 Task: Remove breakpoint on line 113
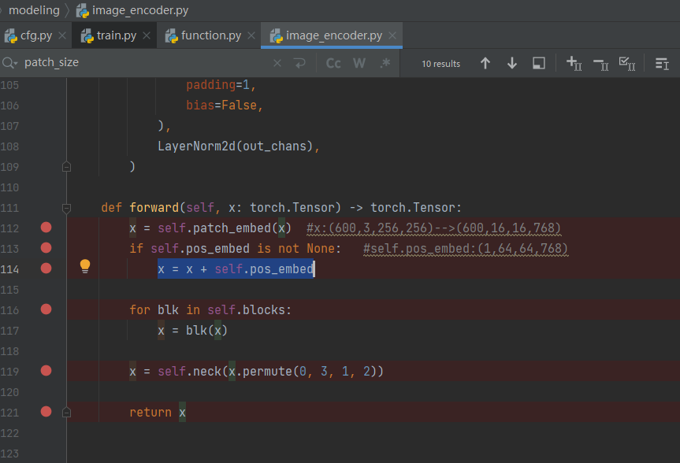tap(46, 248)
